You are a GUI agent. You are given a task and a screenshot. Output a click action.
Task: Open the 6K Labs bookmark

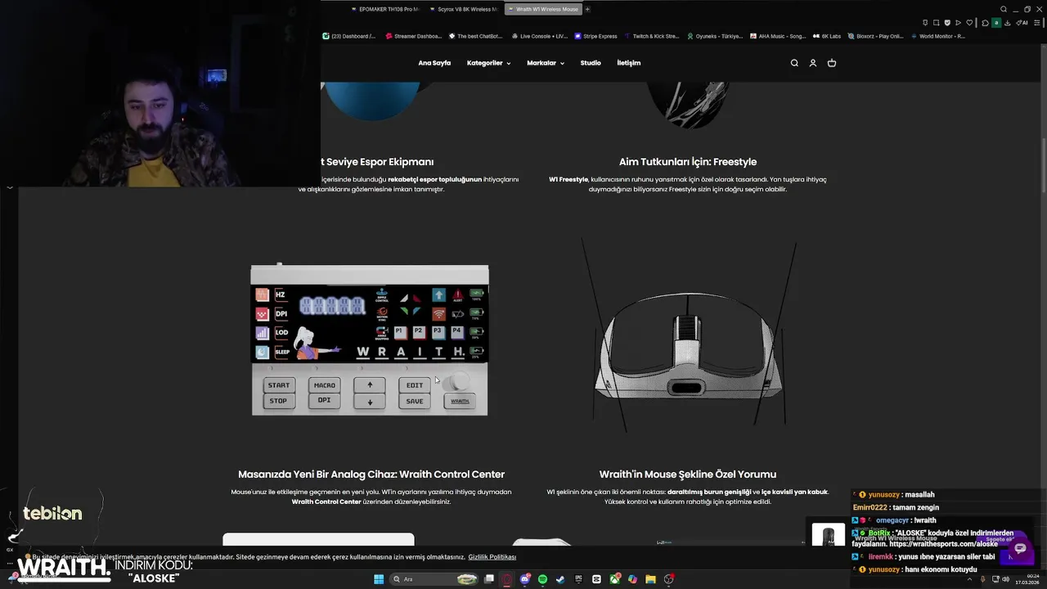tap(827, 36)
